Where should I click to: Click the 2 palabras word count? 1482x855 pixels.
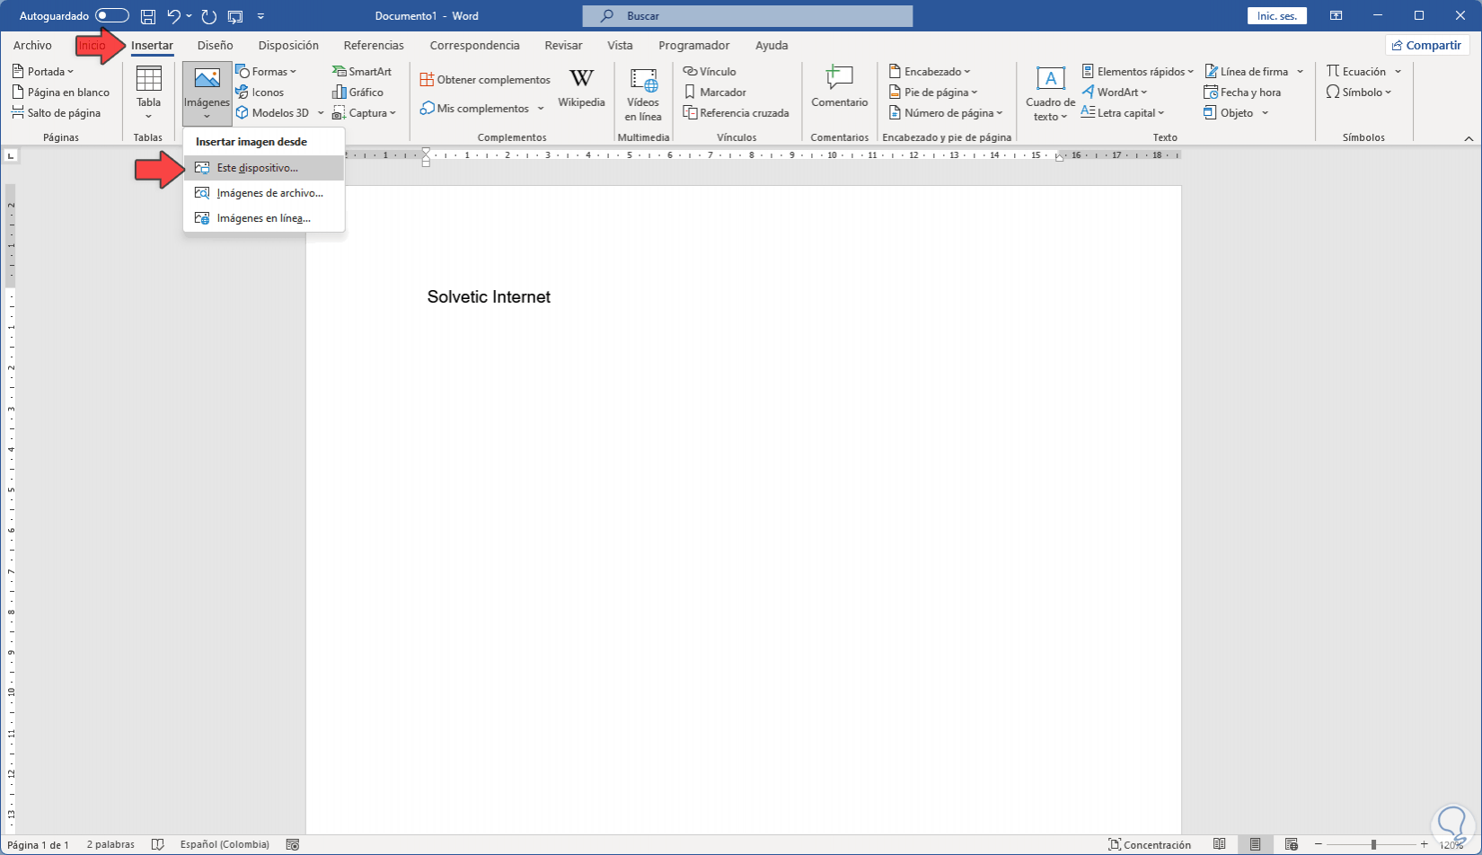tap(110, 844)
